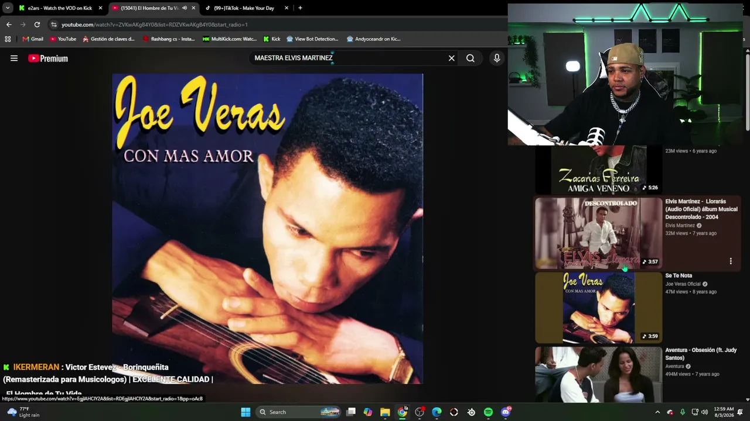Open more options for the Llorarás video

[731, 261]
